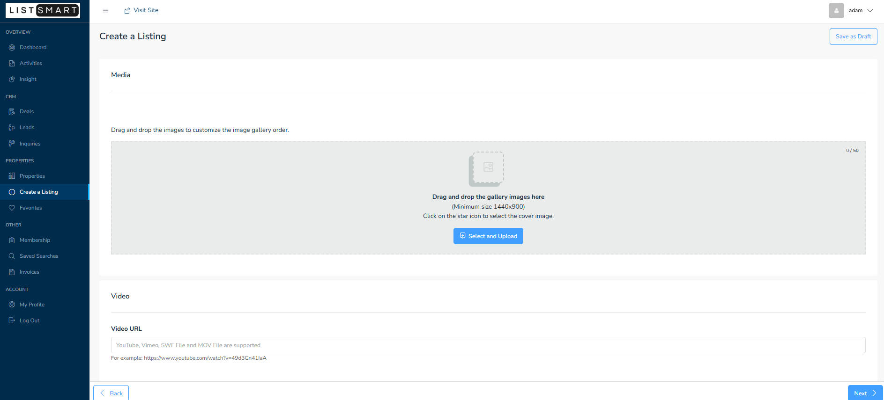Click the Select and Upload button
Screen dimensions: 884x400
point(488,236)
